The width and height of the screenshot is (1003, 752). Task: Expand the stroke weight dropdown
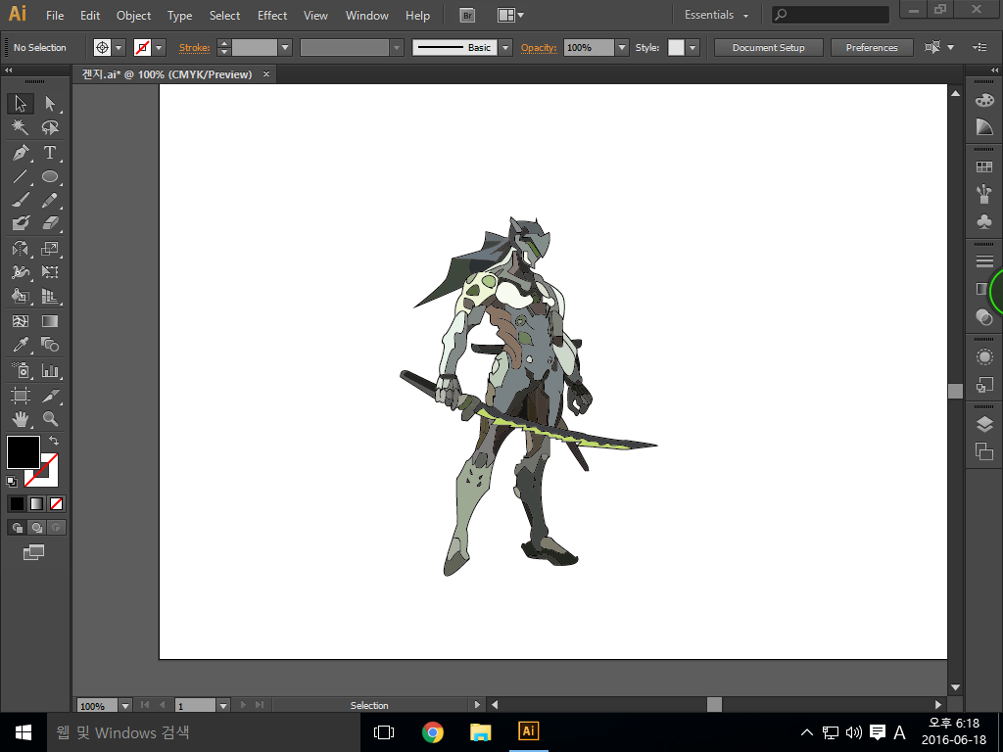(285, 47)
